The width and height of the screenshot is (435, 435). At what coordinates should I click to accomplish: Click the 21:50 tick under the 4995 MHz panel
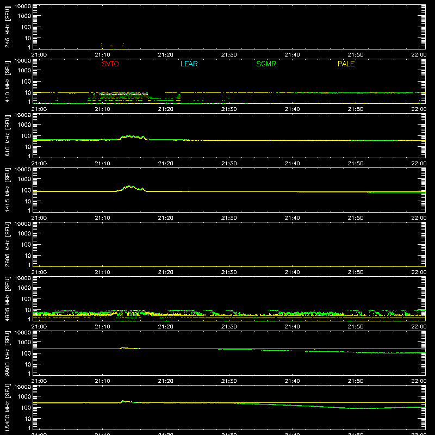pos(356,327)
